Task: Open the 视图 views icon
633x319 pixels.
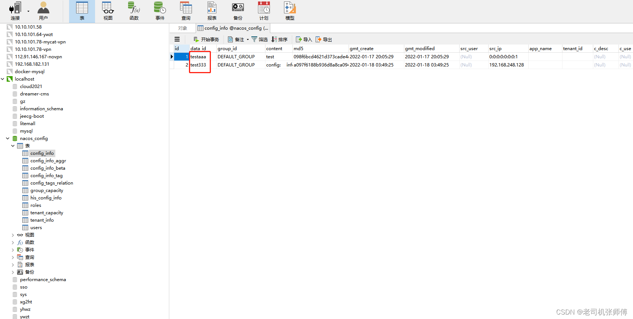Action: 108,11
